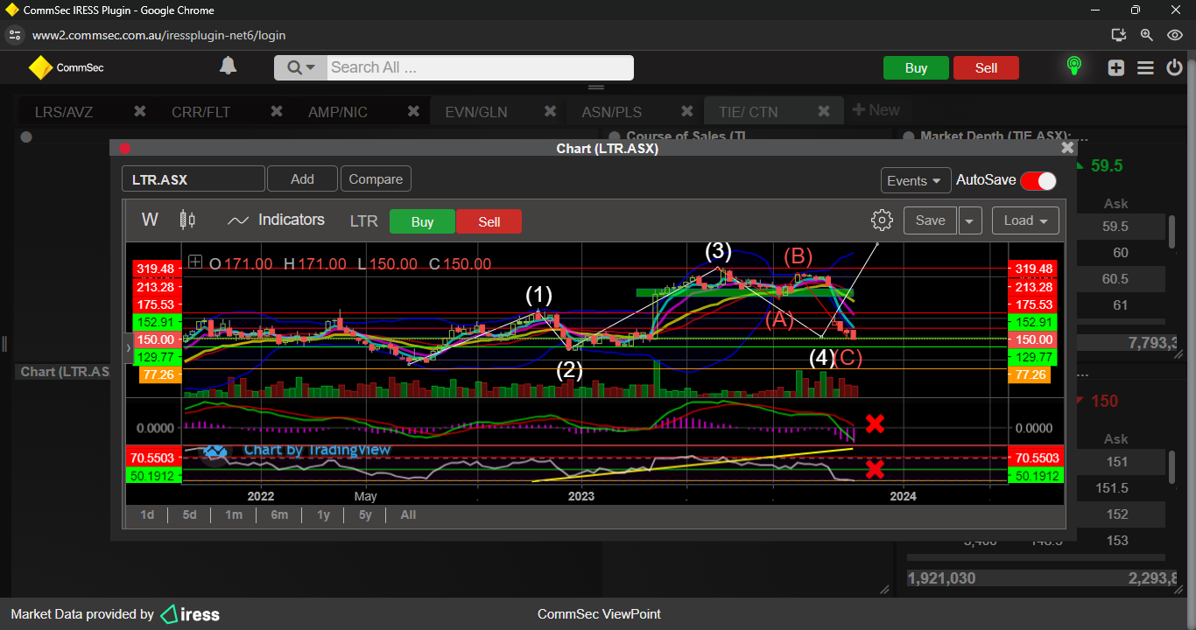Close the LRS/AVZ tab
The height and width of the screenshot is (630, 1196).
click(139, 112)
